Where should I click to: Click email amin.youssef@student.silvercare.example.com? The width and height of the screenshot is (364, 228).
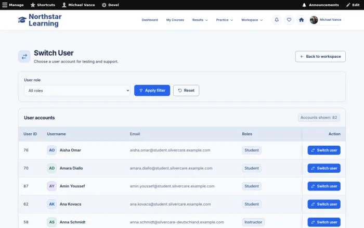click(x=172, y=186)
